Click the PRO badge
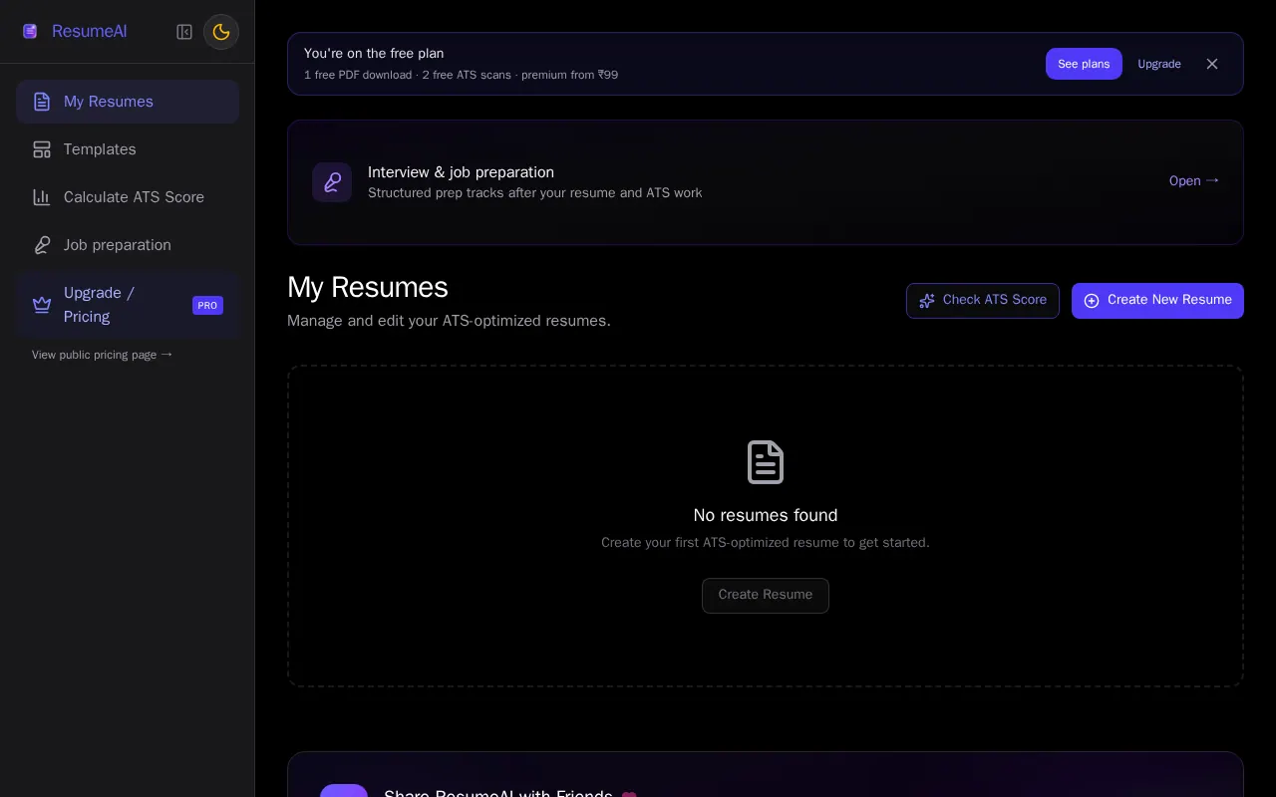This screenshot has width=1276, height=797. coord(207,305)
